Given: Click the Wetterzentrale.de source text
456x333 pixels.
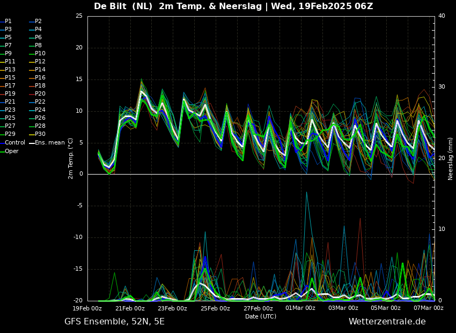Looking at the screenshot, I should (x=387, y=321).
